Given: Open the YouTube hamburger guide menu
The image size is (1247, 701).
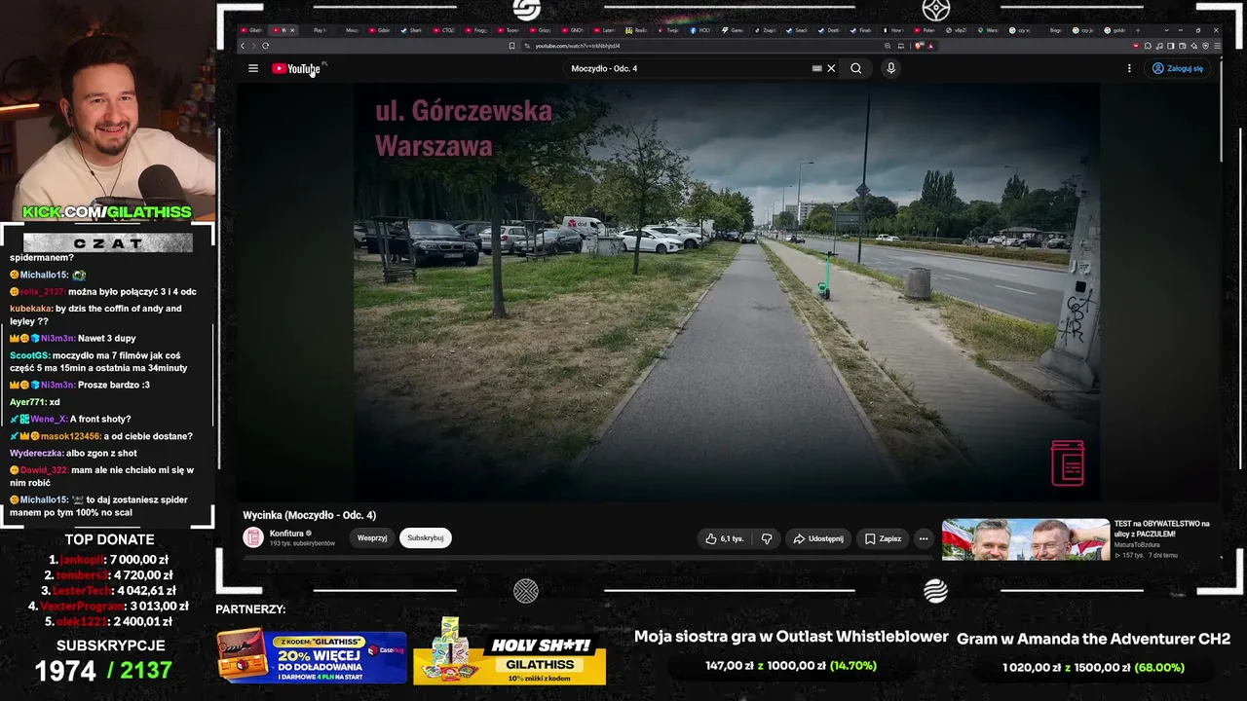Looking at the screenshot, I should pyautogui.click(x=253, y=68).
